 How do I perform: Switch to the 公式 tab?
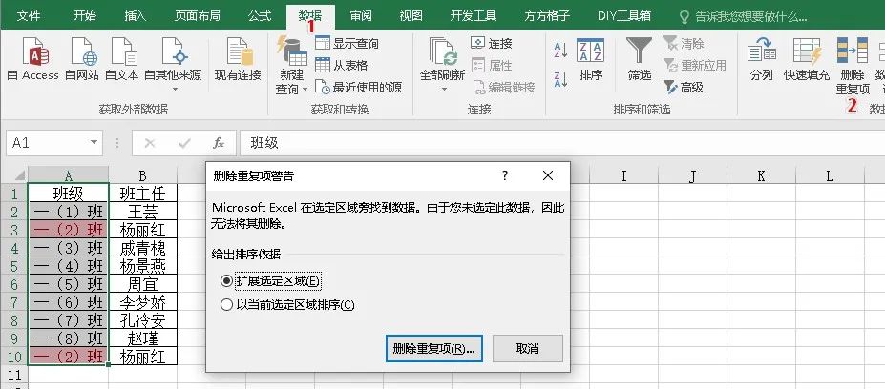260,16
